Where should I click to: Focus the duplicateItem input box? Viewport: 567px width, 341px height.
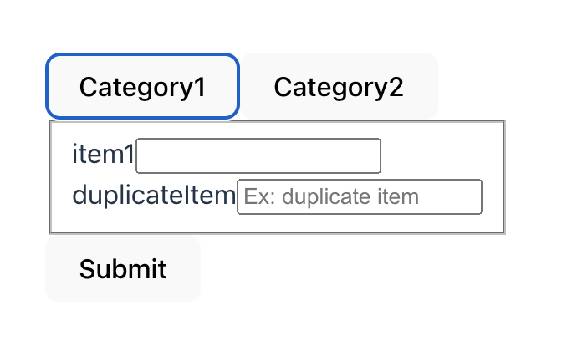pyautogui.click(x=360, y=196)
